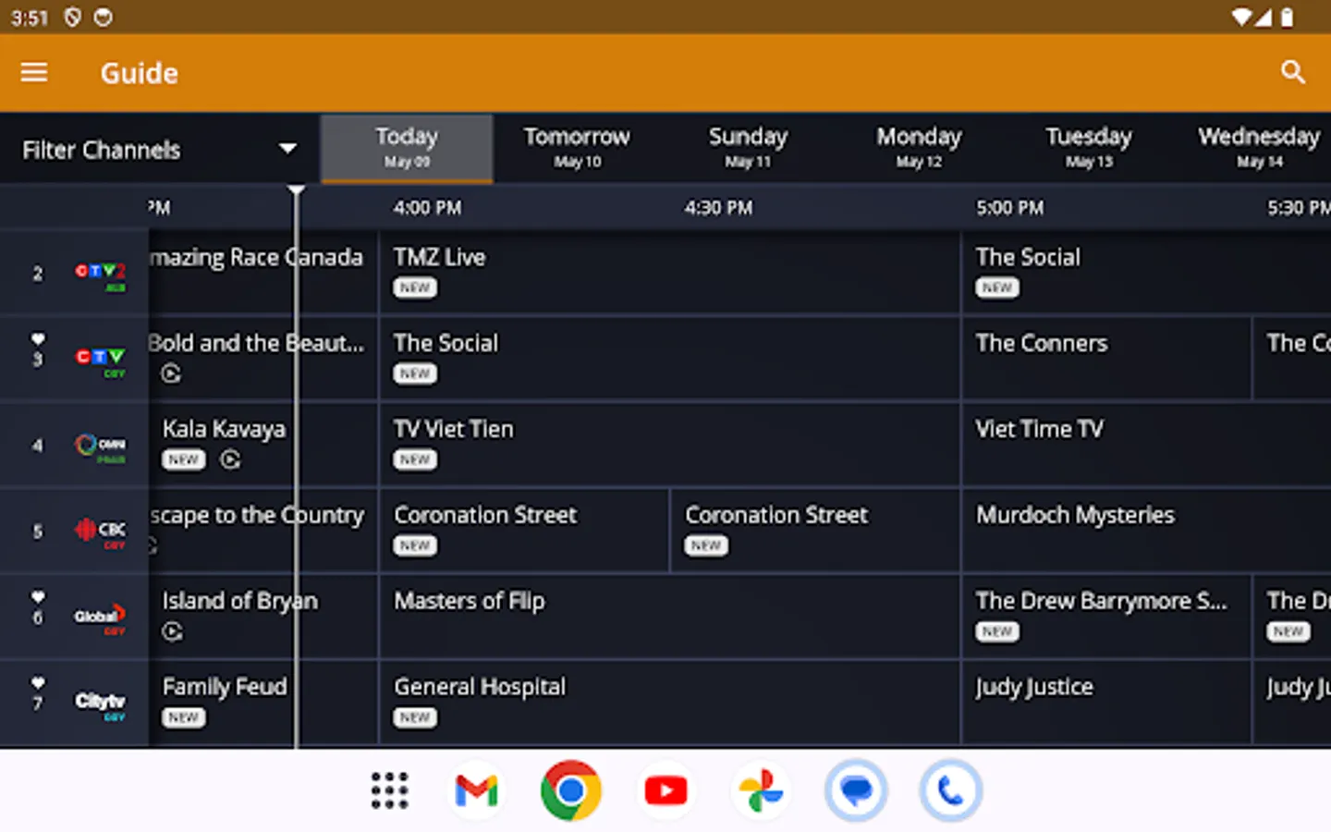This screenshot has height=832, width=1331.
Task: Launch YouTube from the dock
Action: [x=665, y=790]
